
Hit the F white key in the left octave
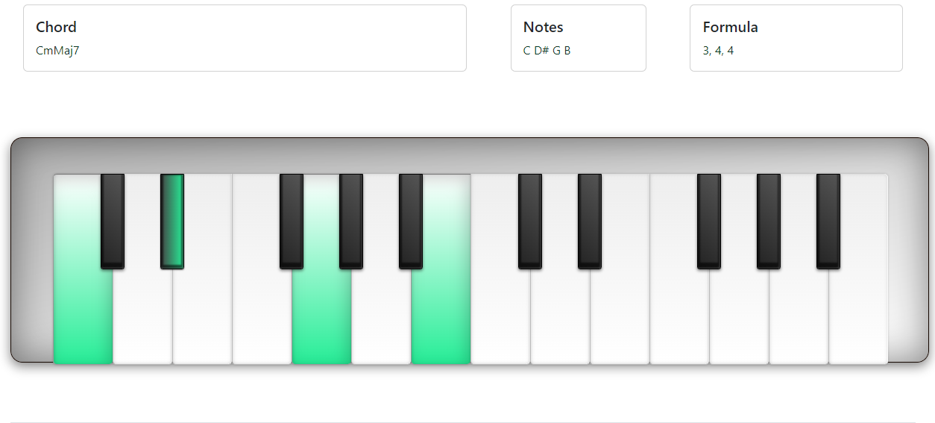click(x=262, y=321)
